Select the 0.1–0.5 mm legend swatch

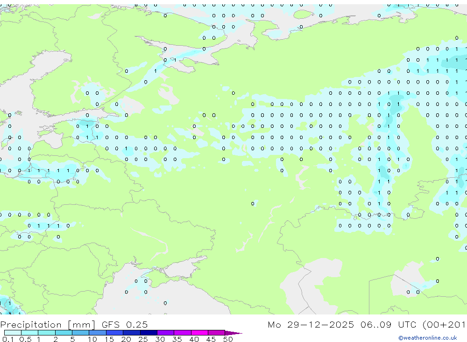point(13,333)
